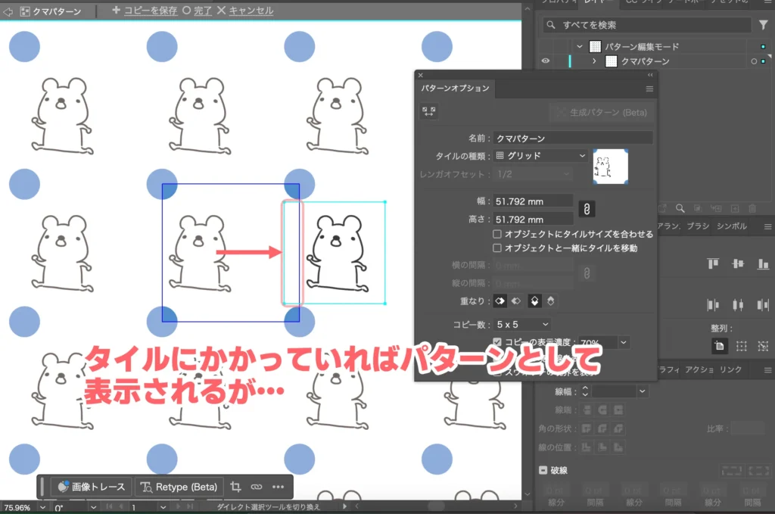775x514 pixels.
Task: Hide the クマパターン layer with the eye toggle
Action: 546,62
